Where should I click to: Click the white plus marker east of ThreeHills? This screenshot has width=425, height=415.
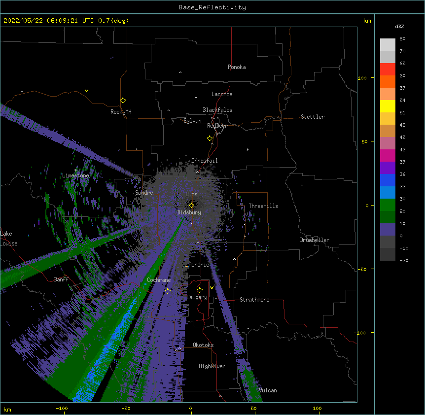[x=302, y=185]
